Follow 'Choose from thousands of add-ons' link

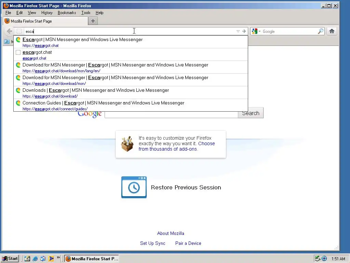pos(177,146)
